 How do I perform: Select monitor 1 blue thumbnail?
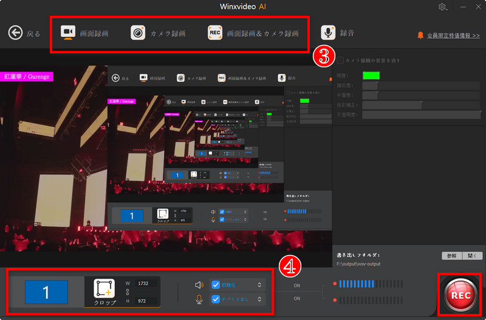pos(46,292)
